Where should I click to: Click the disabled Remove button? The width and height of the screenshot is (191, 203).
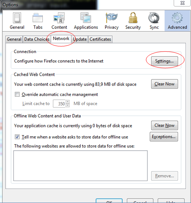(164, 176)
